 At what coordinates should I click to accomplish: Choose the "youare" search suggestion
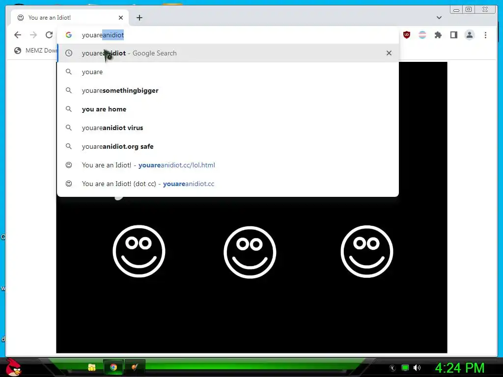[x=228, y=72]
